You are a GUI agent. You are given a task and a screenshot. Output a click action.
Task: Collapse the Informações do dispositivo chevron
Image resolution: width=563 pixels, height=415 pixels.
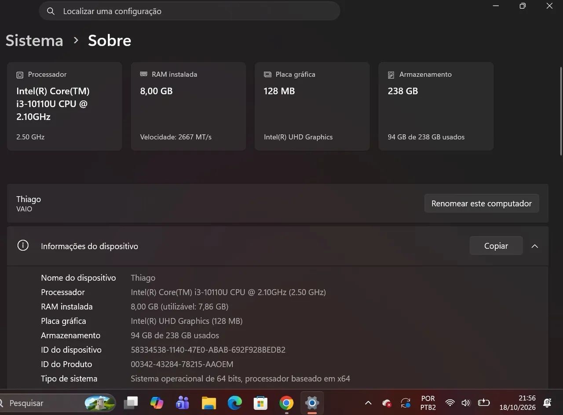[x=535, y=246]
